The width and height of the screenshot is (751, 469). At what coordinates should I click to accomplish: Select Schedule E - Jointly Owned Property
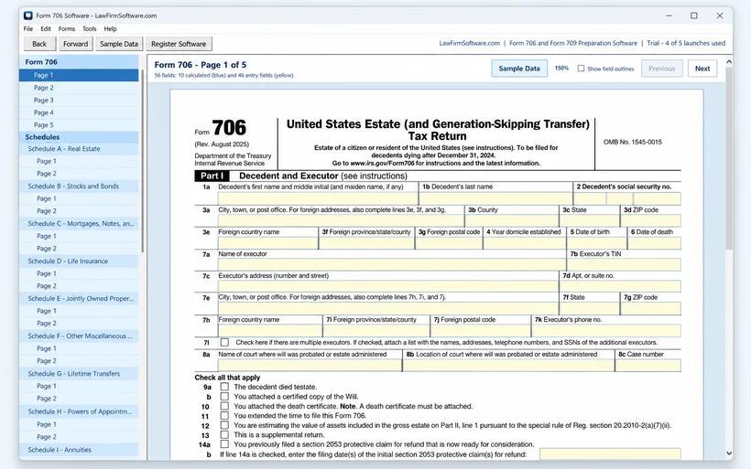point(79,298)
